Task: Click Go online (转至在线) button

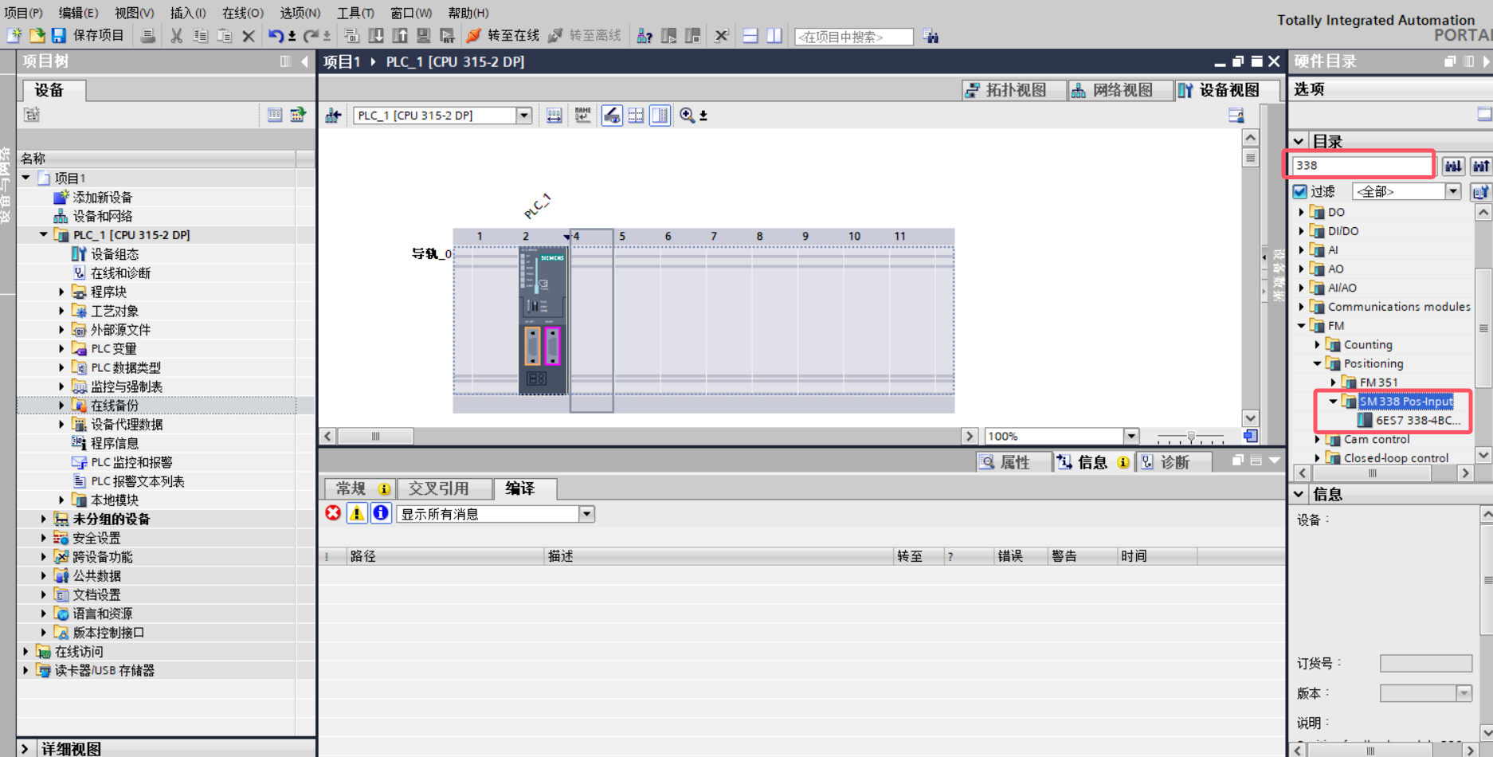Action: coord(504,36)
